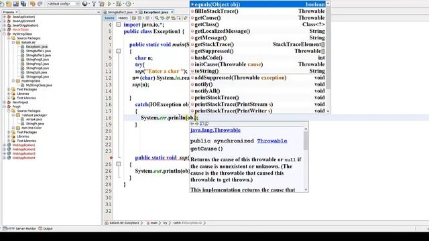Click the globe browser icon in toolbar
This screenshot has height=241, width=429.
pos(85,3)
